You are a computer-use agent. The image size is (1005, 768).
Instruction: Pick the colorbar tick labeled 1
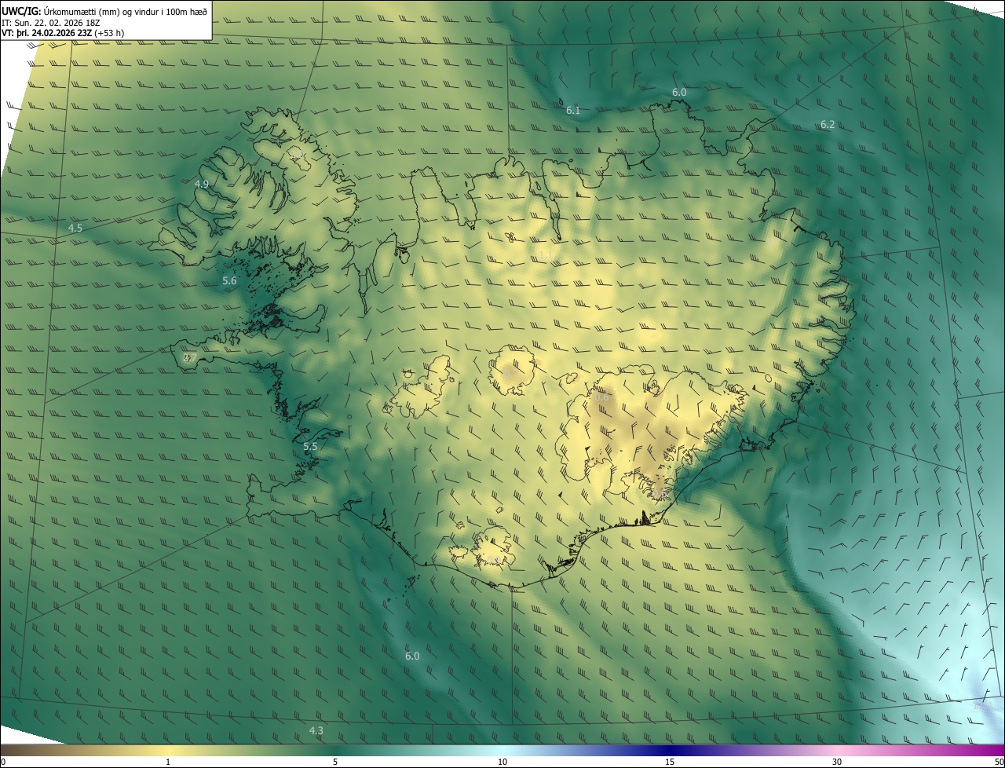pyautogui.click(x=168, y=762)
